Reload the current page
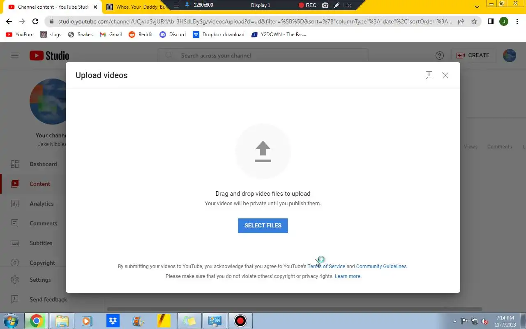 35,21
